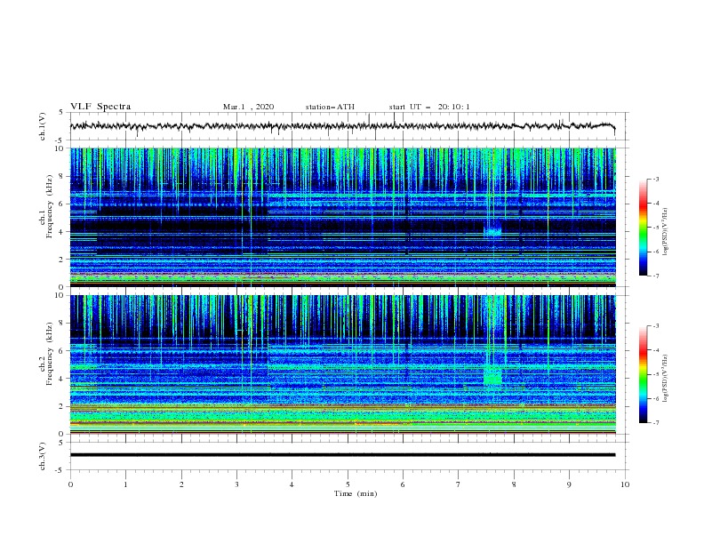Screen dimensions: 704x544
Task: Click the '-3' value on ch.1 colorbar
Action: 655,180
